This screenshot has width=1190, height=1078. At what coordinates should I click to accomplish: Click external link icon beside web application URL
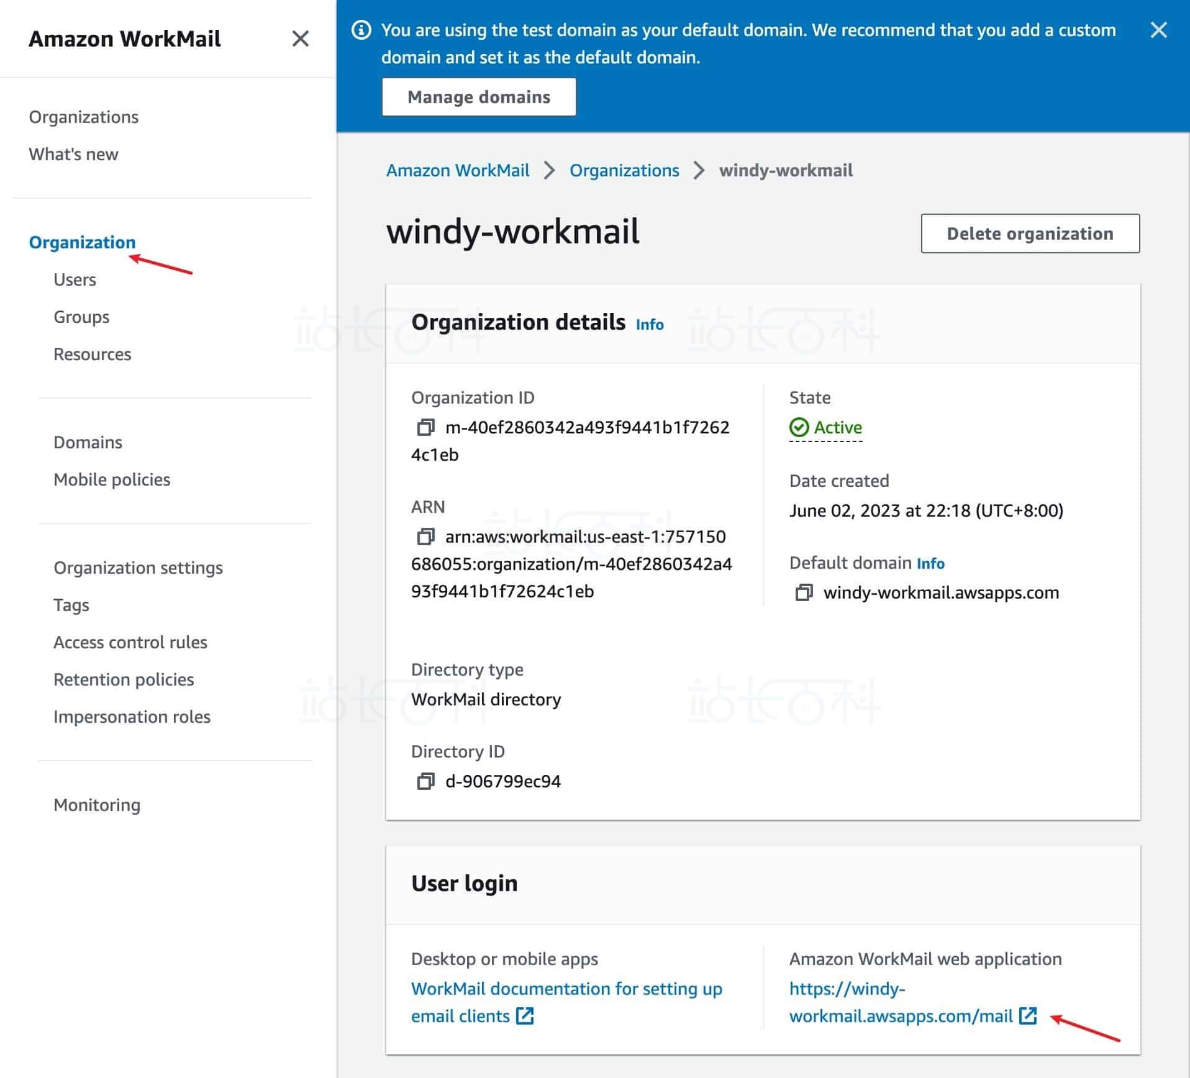click(x=1029, y=1016)
